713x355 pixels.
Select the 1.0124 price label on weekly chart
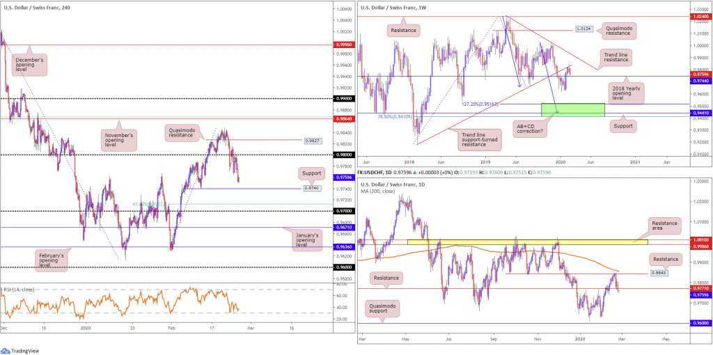click(583, 29)
